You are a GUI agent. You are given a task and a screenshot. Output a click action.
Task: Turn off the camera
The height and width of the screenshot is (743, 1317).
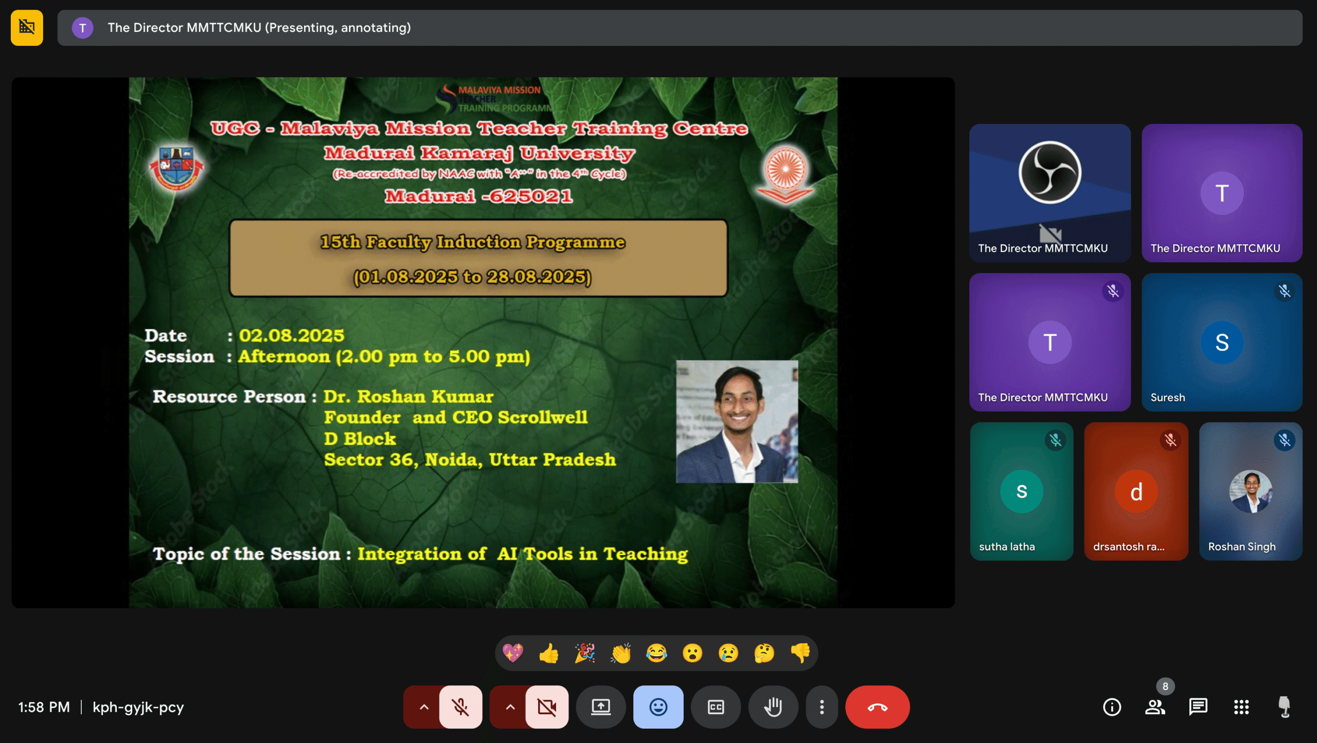[546, 707]
